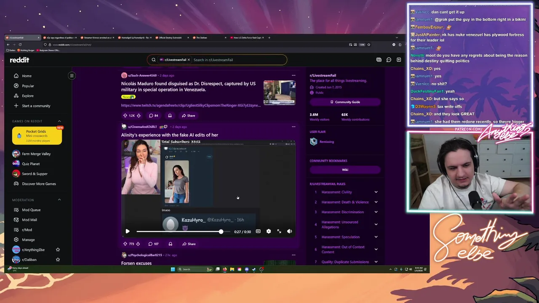
Task: Open the 107 comments on Alinity post
Action: (x=153, y=244)
